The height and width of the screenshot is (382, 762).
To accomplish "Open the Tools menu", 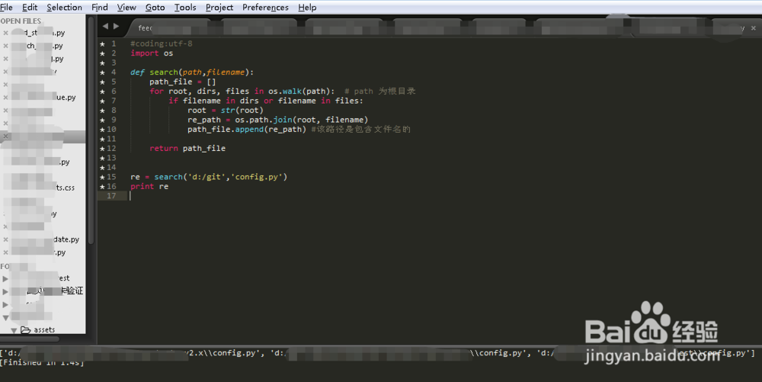I will 185,8.
